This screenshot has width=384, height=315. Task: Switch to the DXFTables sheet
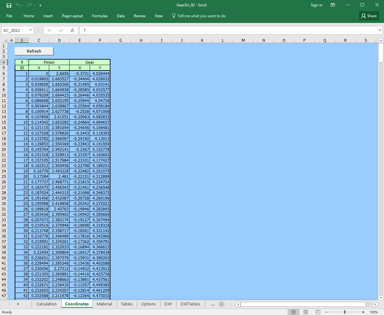tap(190, 304)
